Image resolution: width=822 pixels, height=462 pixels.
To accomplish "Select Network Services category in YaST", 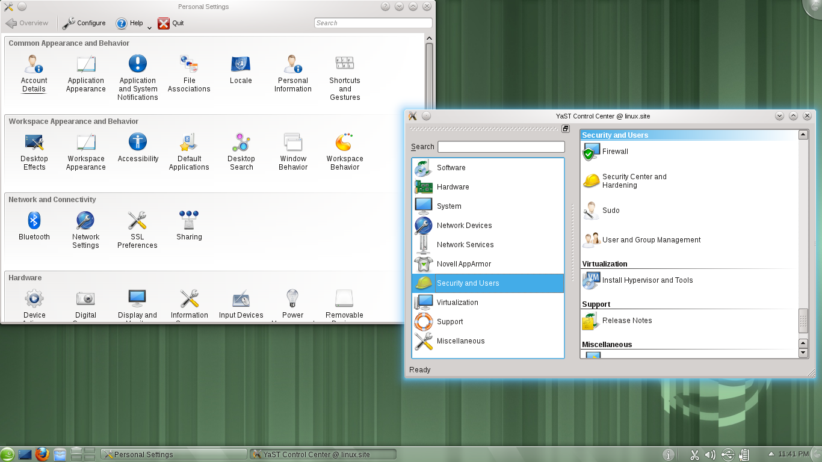I will 488,245.
